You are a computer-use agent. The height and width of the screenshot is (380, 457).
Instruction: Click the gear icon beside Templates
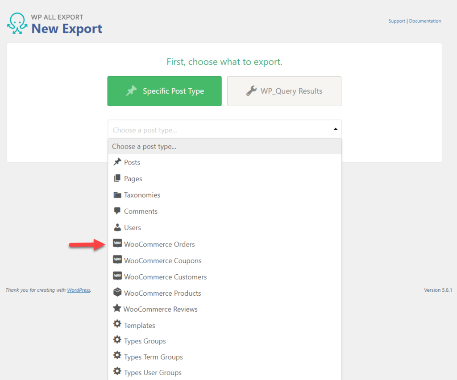[x=117, y=324]
